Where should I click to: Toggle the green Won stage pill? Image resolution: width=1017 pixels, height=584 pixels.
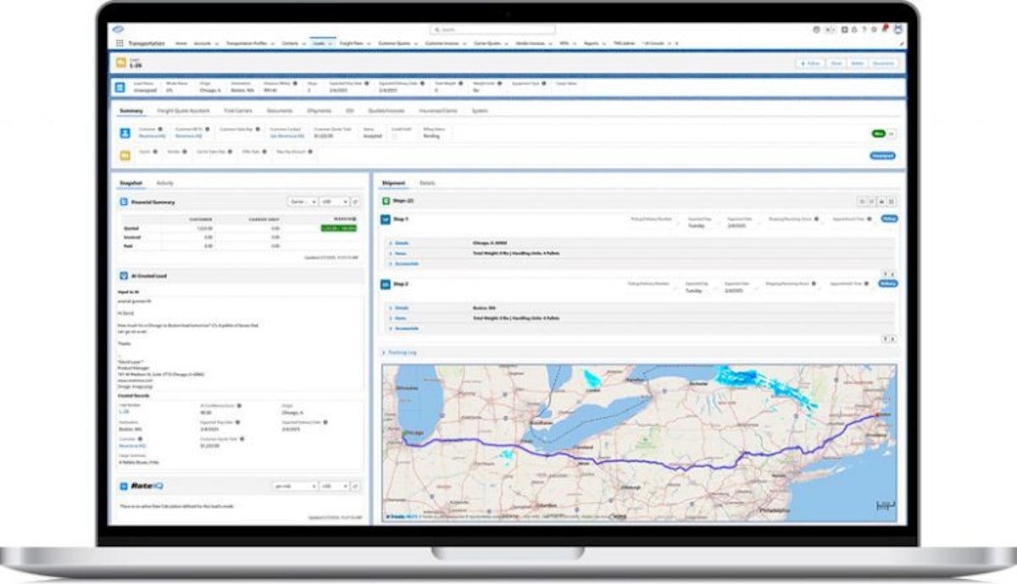881,133
